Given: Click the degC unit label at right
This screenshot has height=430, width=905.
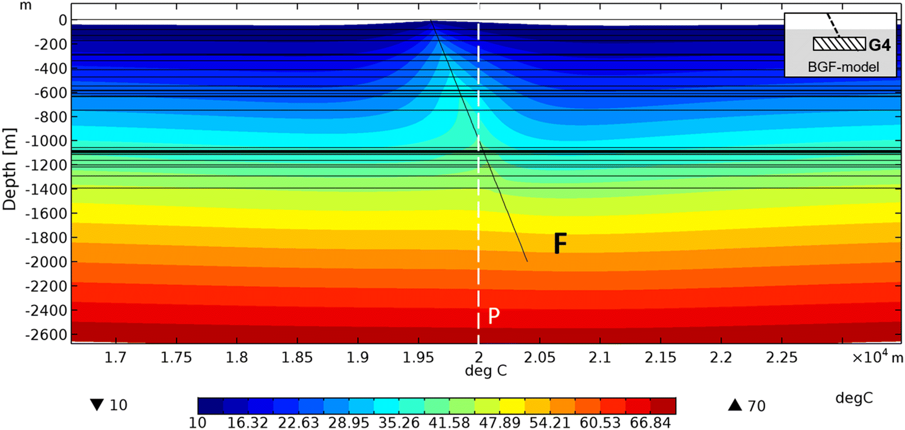Looking at the screenshot, I should pos(854,398).
